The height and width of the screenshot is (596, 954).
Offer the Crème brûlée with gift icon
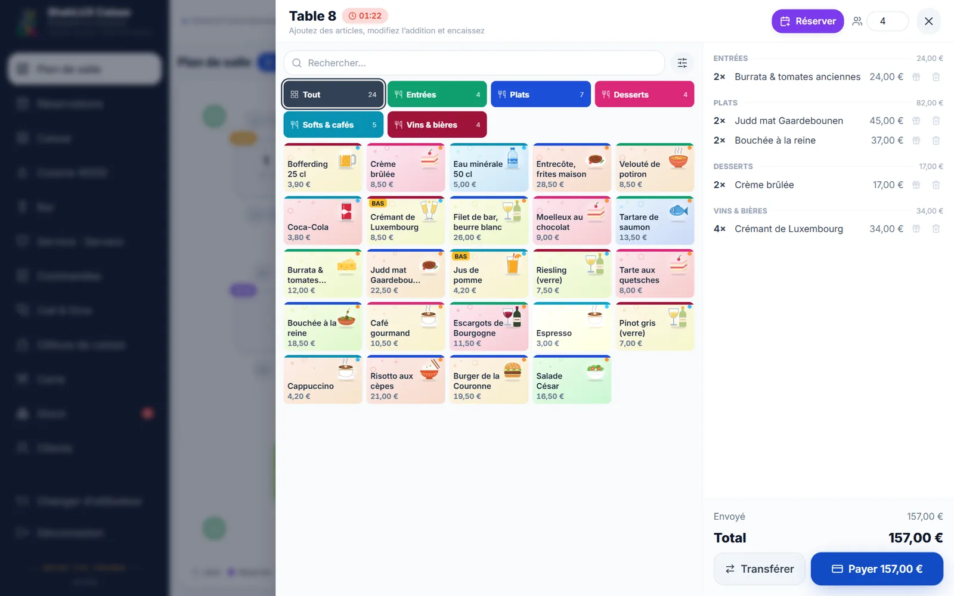pyautogui.click(x=916, y=185)
